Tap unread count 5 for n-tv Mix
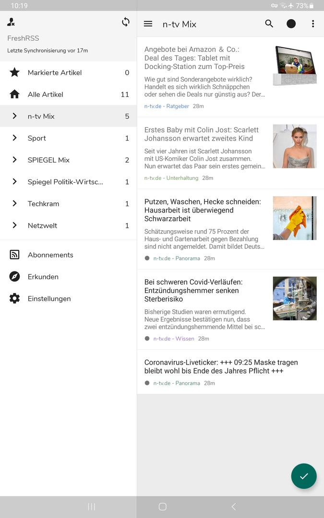Screen dimensions: 324x518 pyautogui.click(x=127, y=116)
